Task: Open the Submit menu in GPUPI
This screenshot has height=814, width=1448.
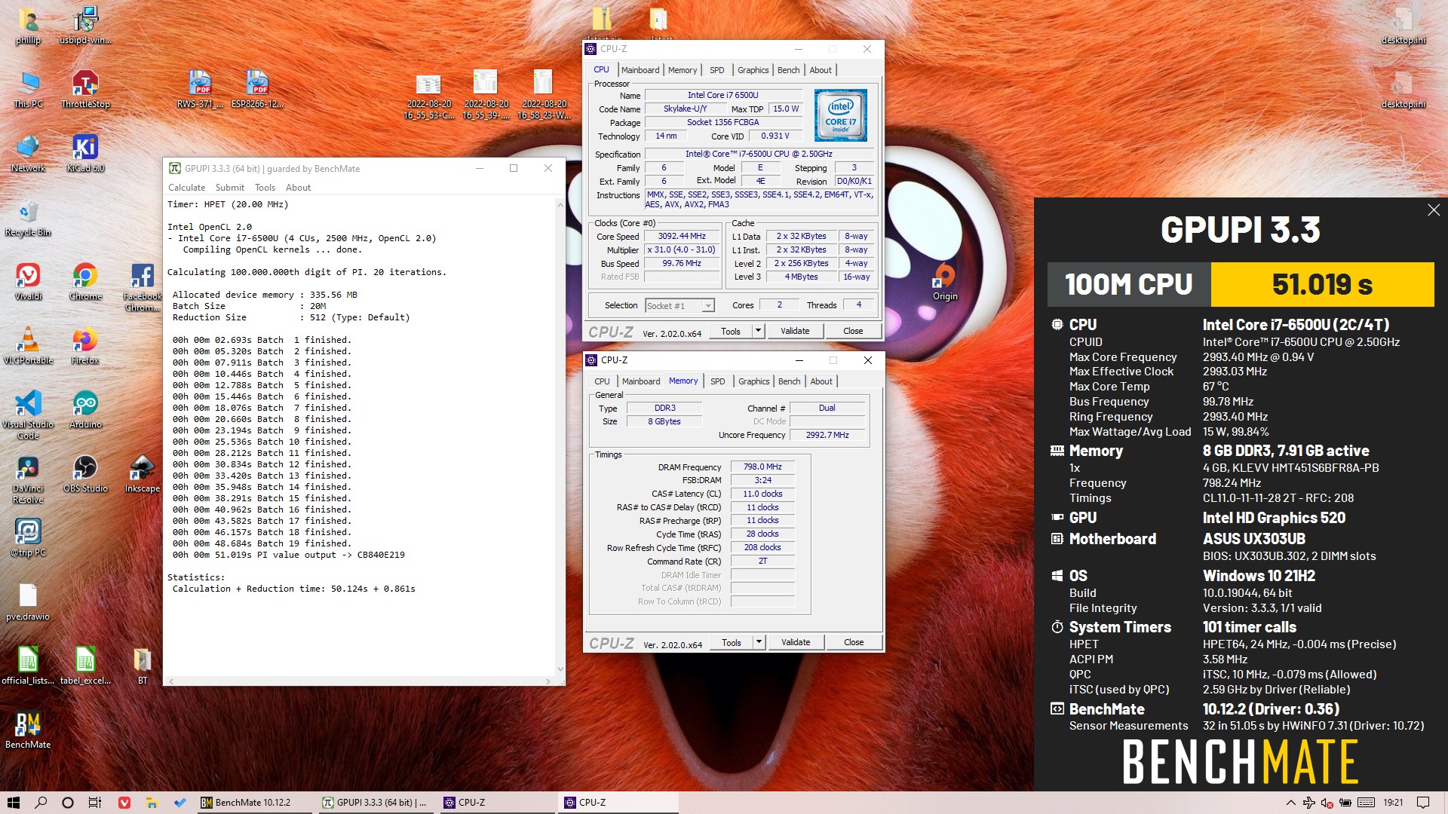Action: point(229,188)
